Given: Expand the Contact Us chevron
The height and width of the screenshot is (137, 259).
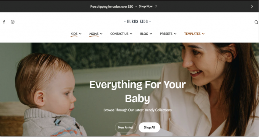Looking at the screenshot, I should pyautogui.click(x=131, y=34).
